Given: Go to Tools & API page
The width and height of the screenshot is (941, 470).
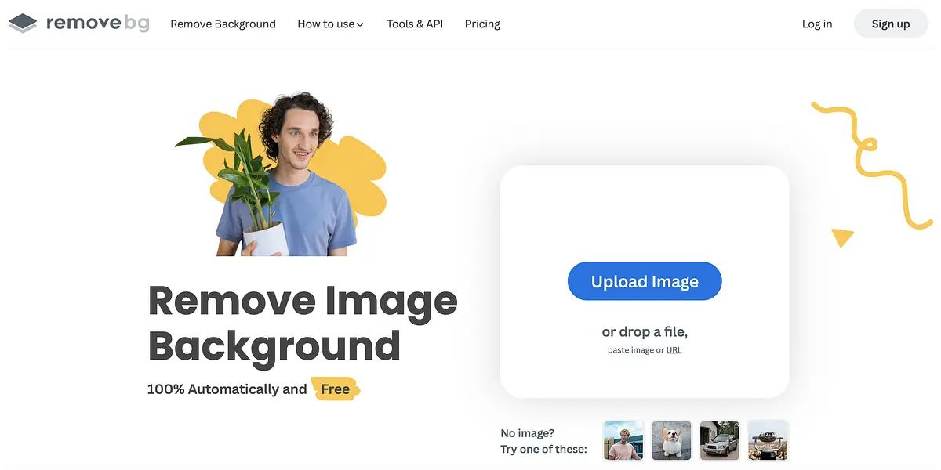Looking at the screenshot, I should coord(414,23).
